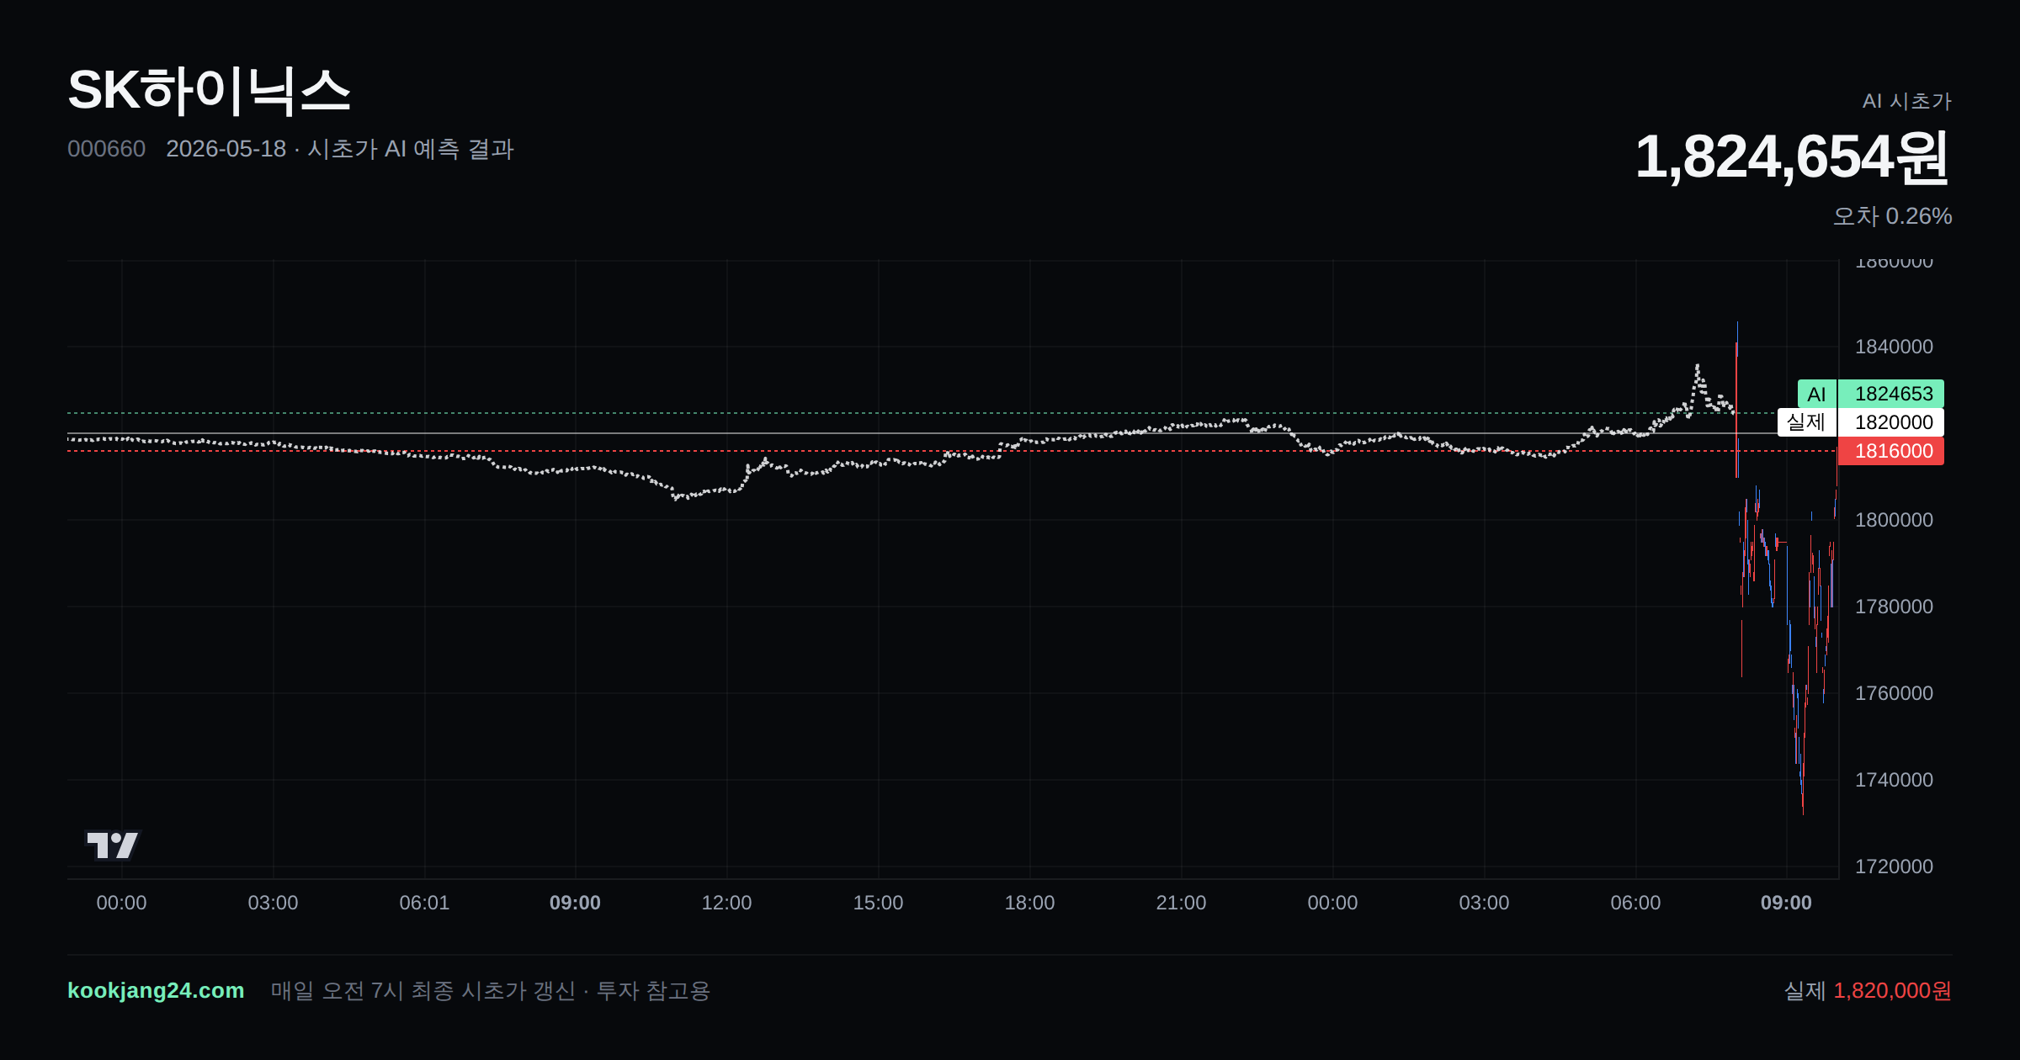Click the predicted price 1,824,654원
This screenshot has height=1060, width=2020.
click(1793, 156)
